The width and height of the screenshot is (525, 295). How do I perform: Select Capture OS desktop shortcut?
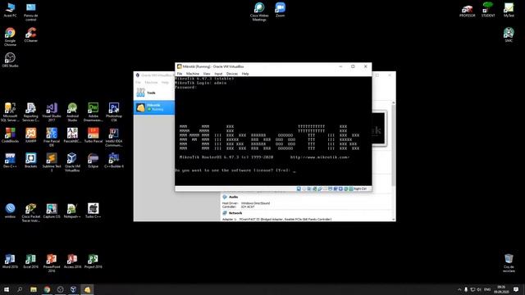(52, 211)
